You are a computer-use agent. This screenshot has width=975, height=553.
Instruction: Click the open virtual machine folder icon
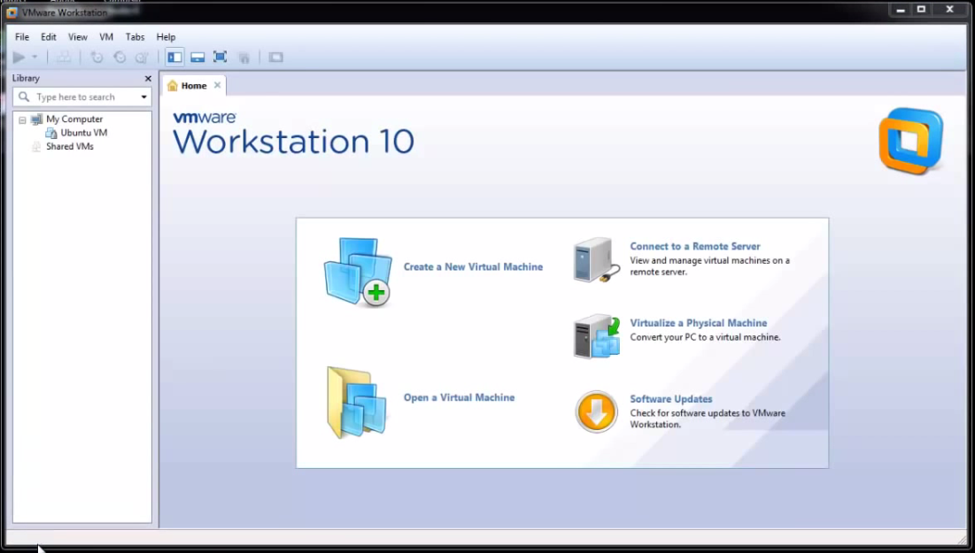(x=356, y=403)
